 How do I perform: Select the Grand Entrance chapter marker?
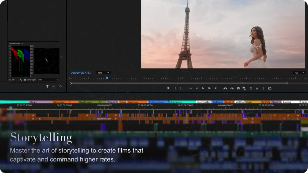click(229, 102)
